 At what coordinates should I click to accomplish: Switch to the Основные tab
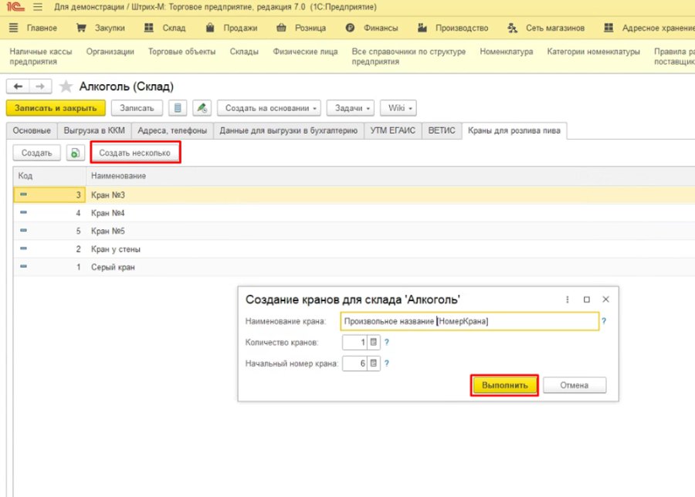[x=32, y=130]
